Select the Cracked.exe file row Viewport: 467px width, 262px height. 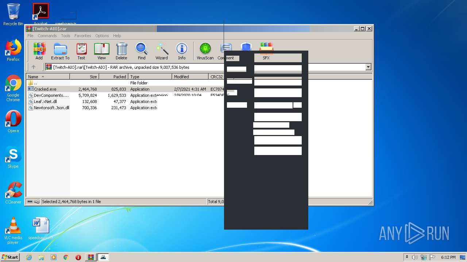[125, 89]
